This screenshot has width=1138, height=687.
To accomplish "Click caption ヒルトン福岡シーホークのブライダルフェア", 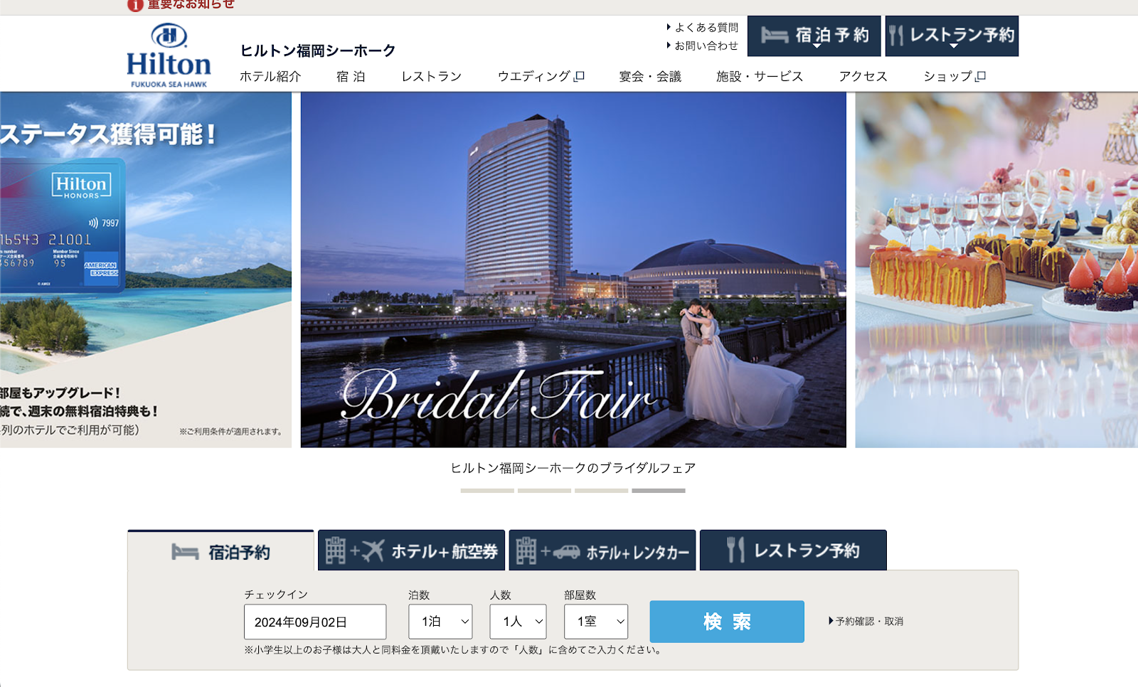I will (573, 468).
